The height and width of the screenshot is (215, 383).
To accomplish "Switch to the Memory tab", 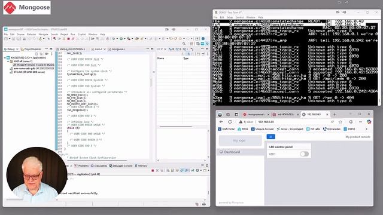I will [141, 166].
